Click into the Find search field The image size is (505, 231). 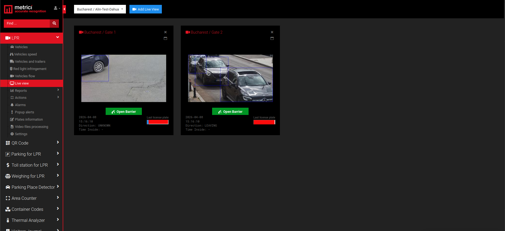coord(27,23)
